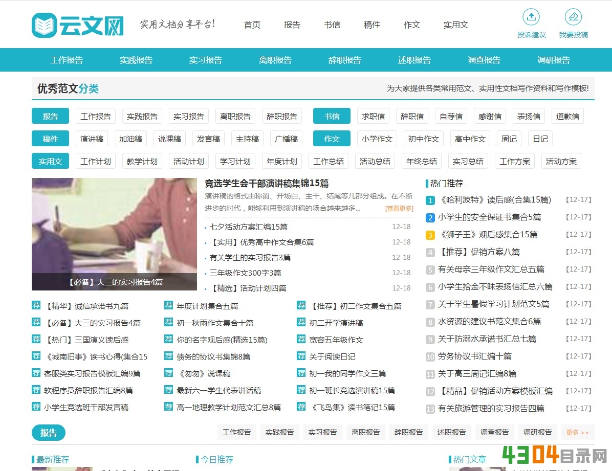The width and height of the screenshot is (612, 471).
Task: Open 稿件 in the top navigation
Action: point(372,25)
